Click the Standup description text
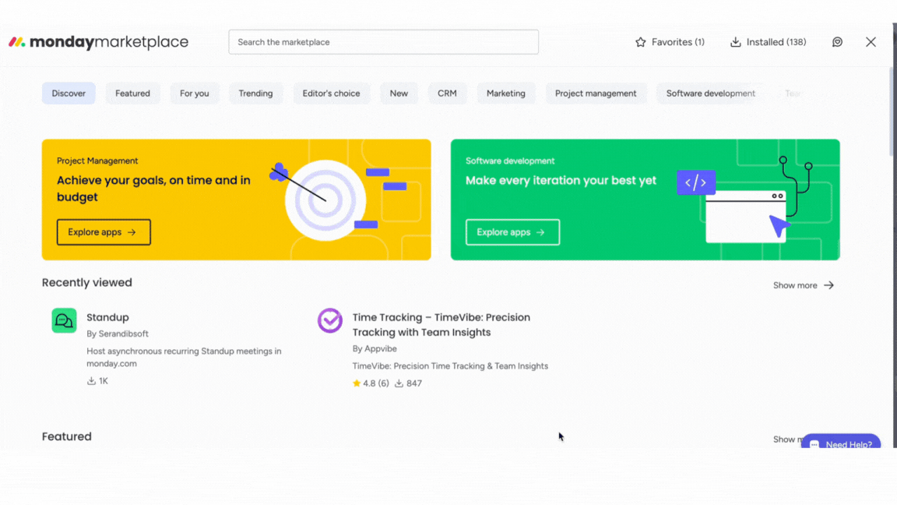Viewport: 897px width, 505px height. 184,357
